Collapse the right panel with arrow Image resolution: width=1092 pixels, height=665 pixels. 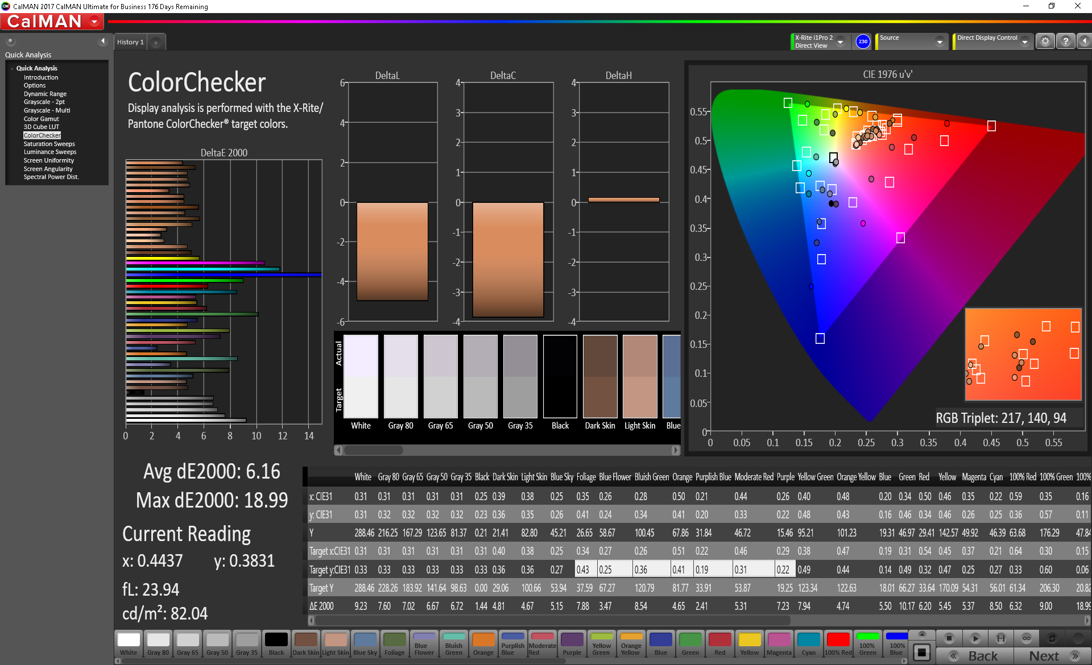click(x=1084, y=41)
